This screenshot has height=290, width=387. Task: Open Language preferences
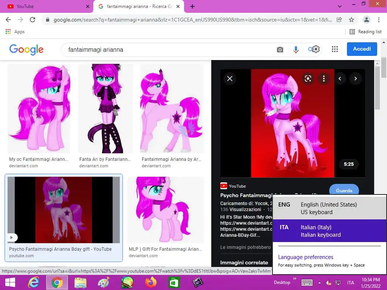[x=305, y=257]
